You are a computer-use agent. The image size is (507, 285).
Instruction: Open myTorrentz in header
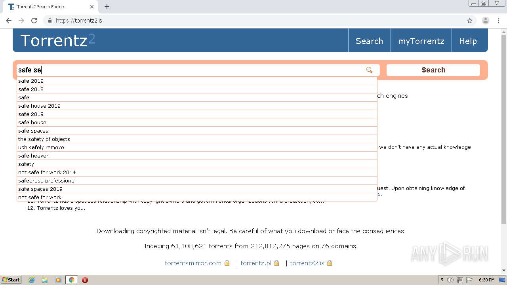(421, 41)
